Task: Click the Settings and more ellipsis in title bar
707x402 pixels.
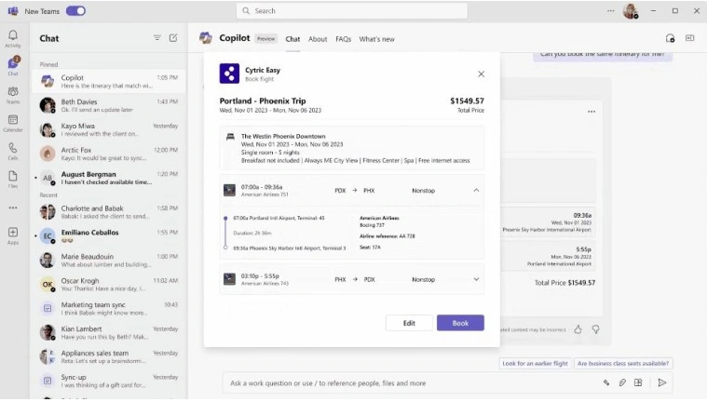Action: pyautogui.click(x=610, y=11)
